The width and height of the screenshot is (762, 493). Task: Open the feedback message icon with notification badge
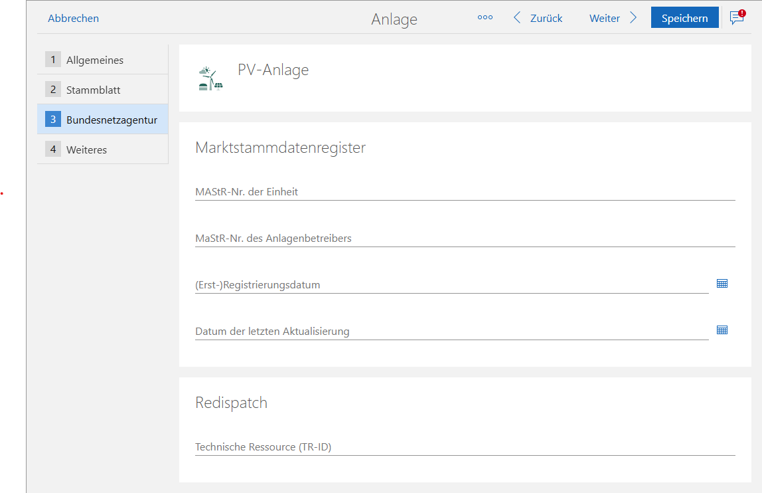[x=736, y=18]
